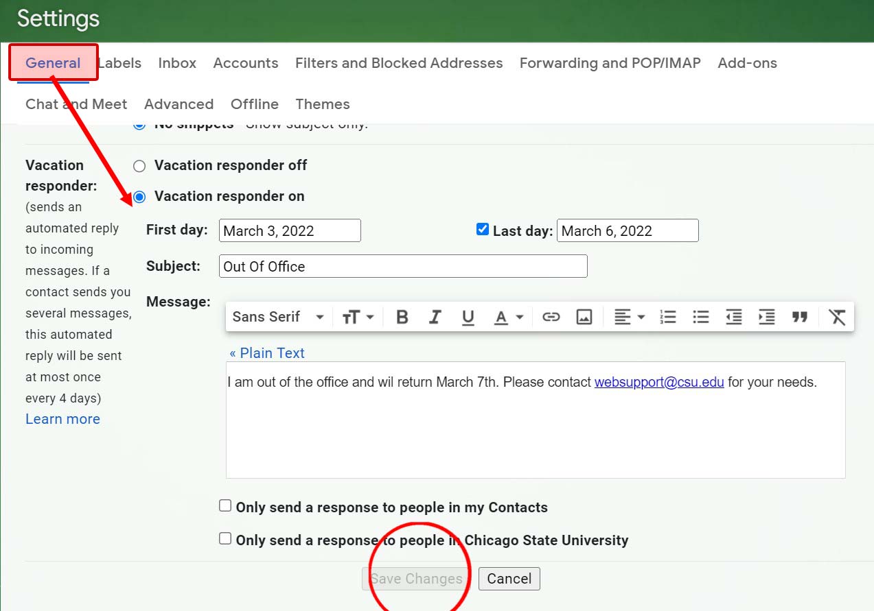Screen dimensions: 874x611
Task: Toggle bold formatting in message toolbar
Action: [x=402, y=317]
